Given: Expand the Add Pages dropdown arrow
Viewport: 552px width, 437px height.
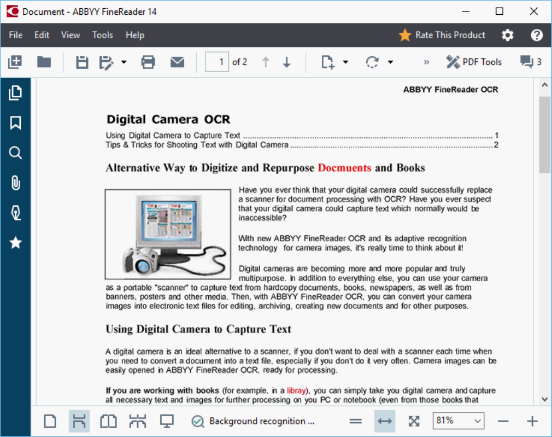Looking at the screenshot, I should pyautogui.click(x=345, y=62).
